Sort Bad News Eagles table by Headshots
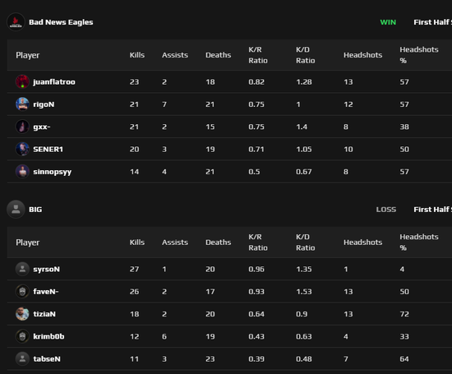Image resolution: width=452 pixels, height=374 pixels. coord(363,55)
